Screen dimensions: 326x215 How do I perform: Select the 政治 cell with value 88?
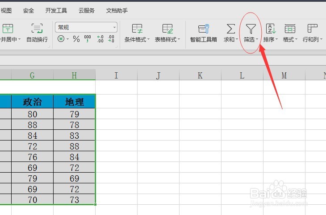click(32, 124)
